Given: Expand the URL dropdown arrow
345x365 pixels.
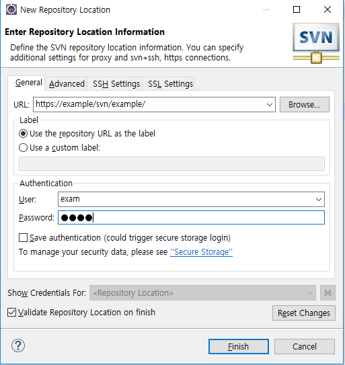Looking at the screenshot, I should (270, 105).
